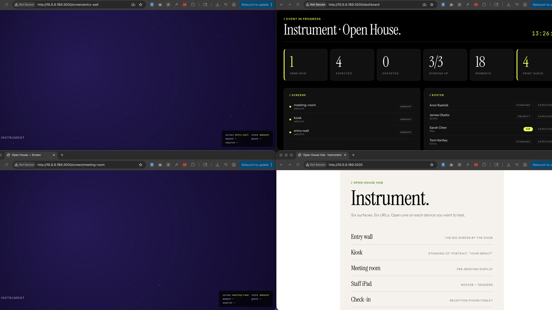Reload the dashboard window

pos(298,4)
